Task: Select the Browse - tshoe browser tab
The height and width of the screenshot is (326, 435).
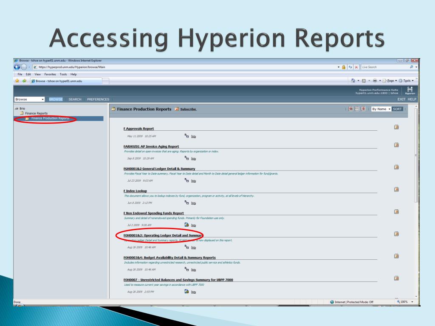Action: coord(66,81)
